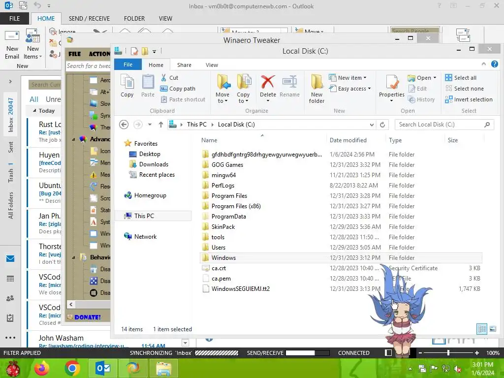Select the WindowsSEGUIEMJ.tt2 file
Image resolution: width=504 pixels, height=378 pixels.
tap(240, 288)
